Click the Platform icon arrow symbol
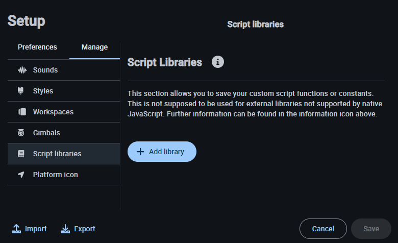This screenshot has height=243, width=398. coord(21,175)
